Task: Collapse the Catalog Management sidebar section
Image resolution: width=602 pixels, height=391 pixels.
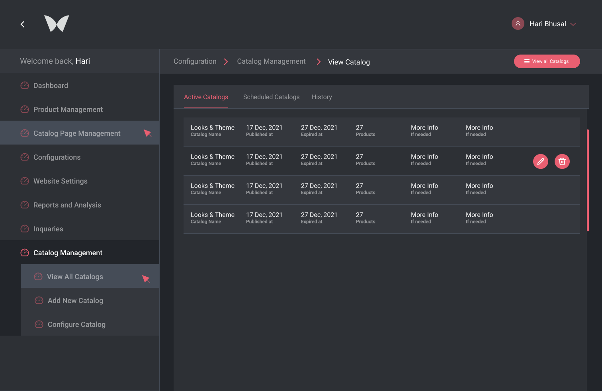Action: [x=68, y=253]
